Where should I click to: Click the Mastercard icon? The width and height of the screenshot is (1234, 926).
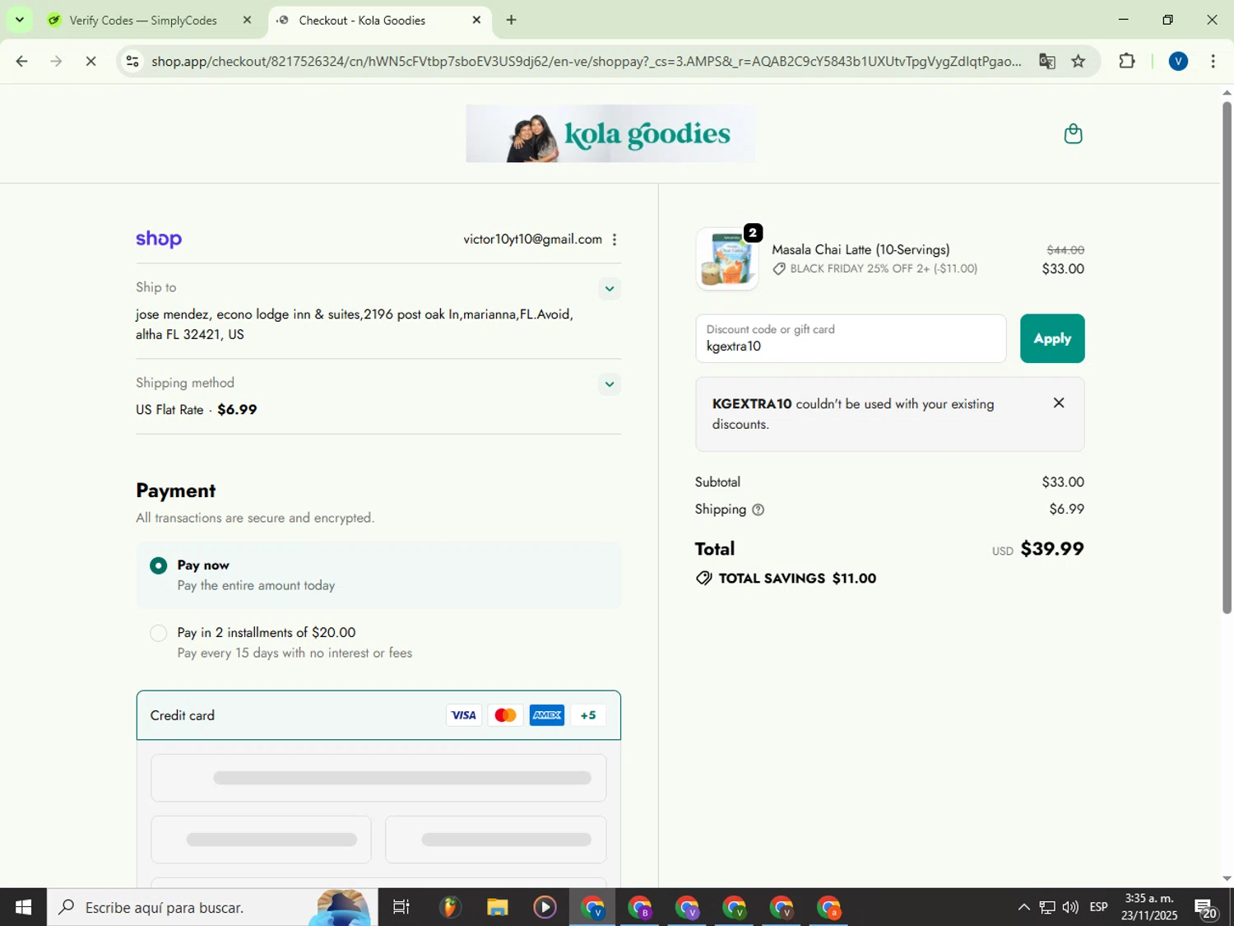[505, 715]
